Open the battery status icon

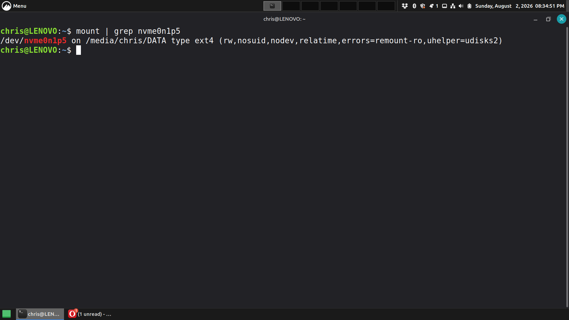[x=469, y=6]
